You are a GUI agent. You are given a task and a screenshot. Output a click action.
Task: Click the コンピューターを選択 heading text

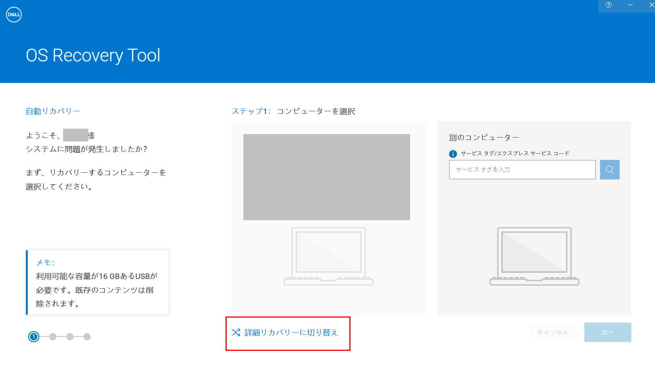pyautogui.click(x=316, y=111)
